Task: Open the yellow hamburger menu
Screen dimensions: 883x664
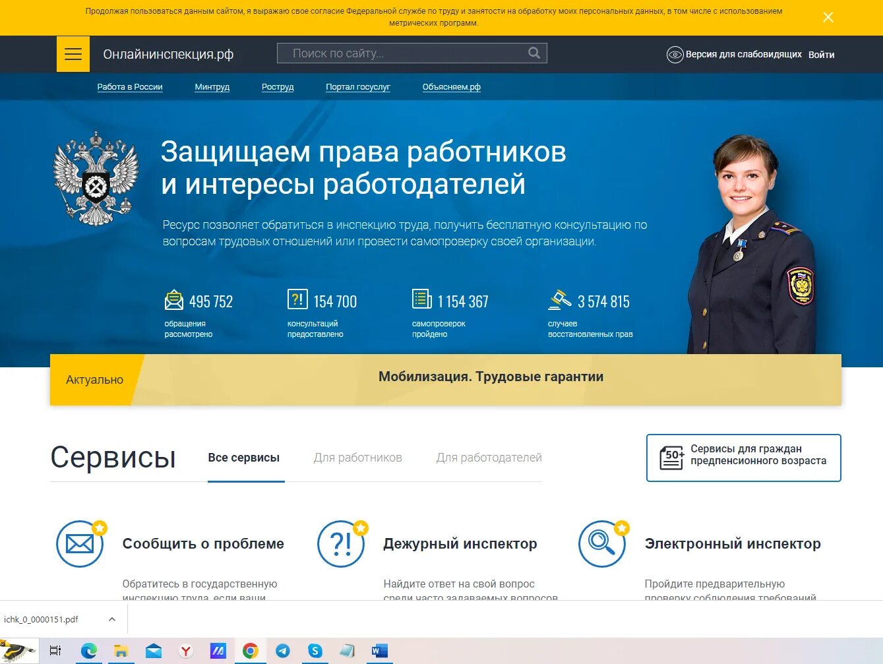Action: [x=73, y=54]
